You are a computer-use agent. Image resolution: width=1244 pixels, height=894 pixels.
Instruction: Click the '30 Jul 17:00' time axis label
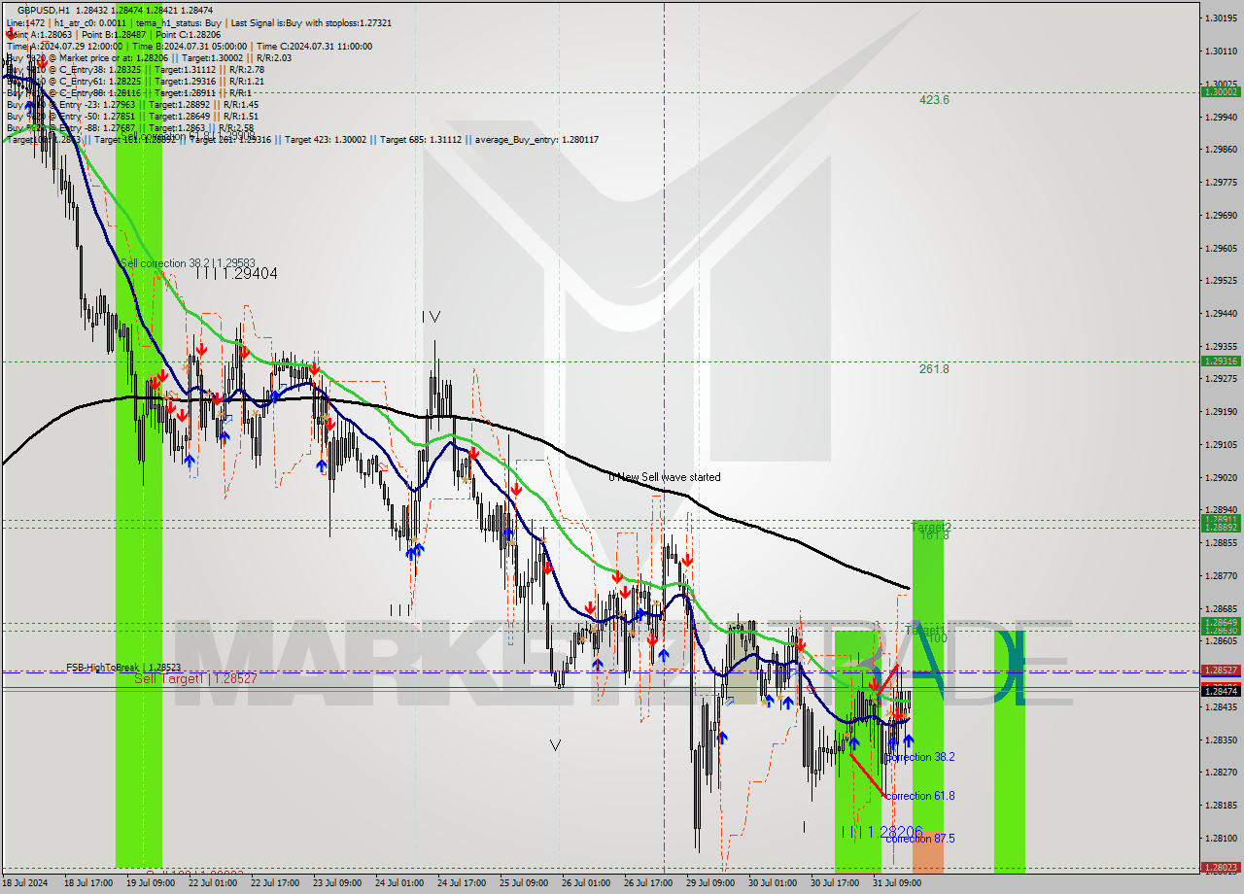[835, 884]
